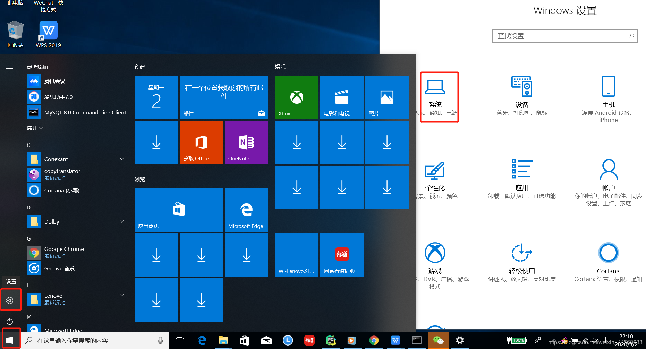Launch Groove 音乐 app
The width and height of the screenshot is (646, 349).
(76, 268)
